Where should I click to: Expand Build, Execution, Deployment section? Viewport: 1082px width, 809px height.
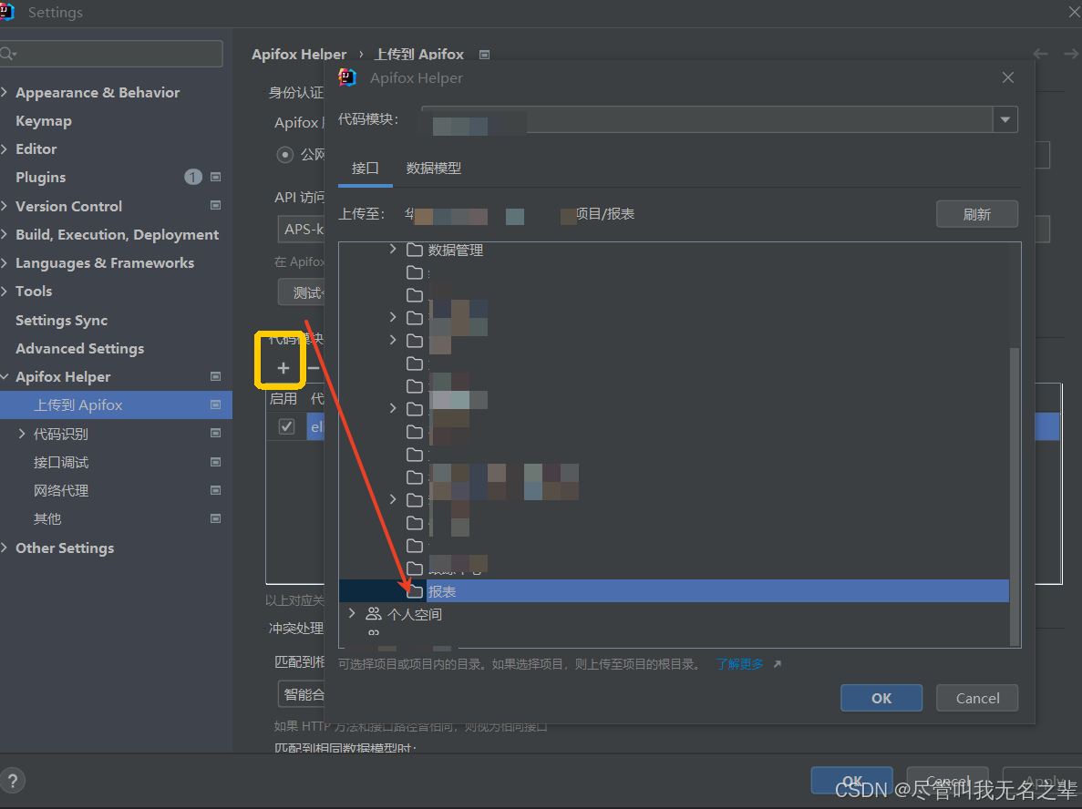5,234
